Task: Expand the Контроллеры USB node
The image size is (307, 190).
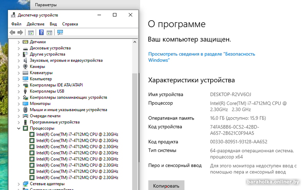Action: click(x=18, y=91)
